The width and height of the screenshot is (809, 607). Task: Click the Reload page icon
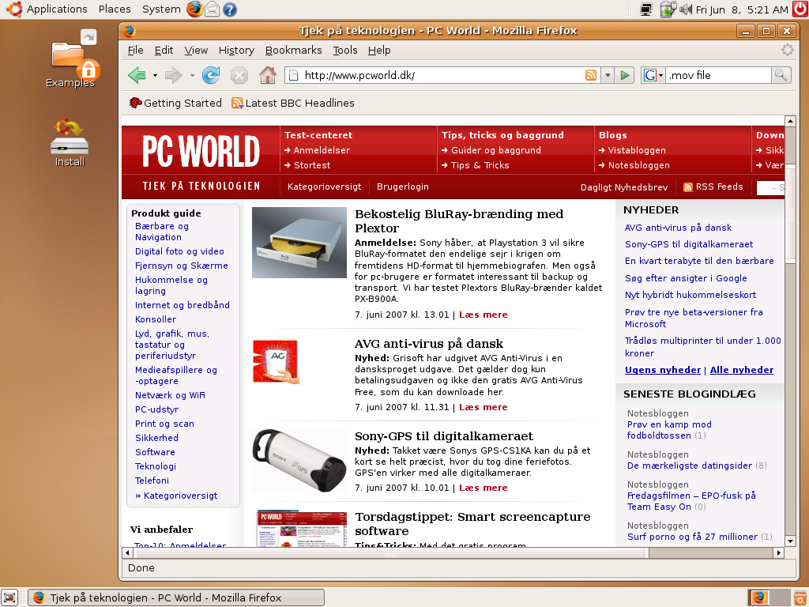click(211, 76)
